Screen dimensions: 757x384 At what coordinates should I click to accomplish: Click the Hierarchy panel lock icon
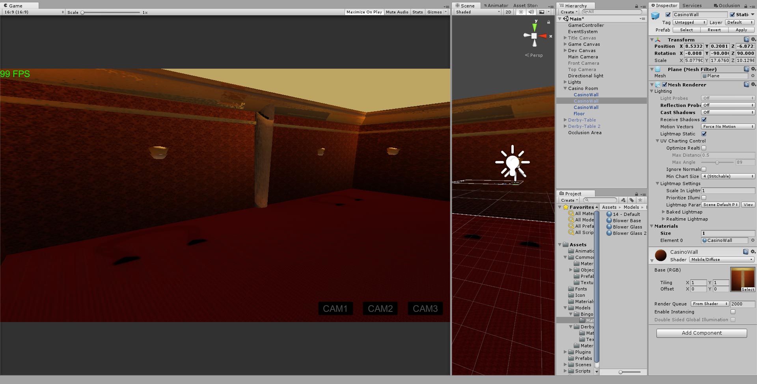coord(636,6)
